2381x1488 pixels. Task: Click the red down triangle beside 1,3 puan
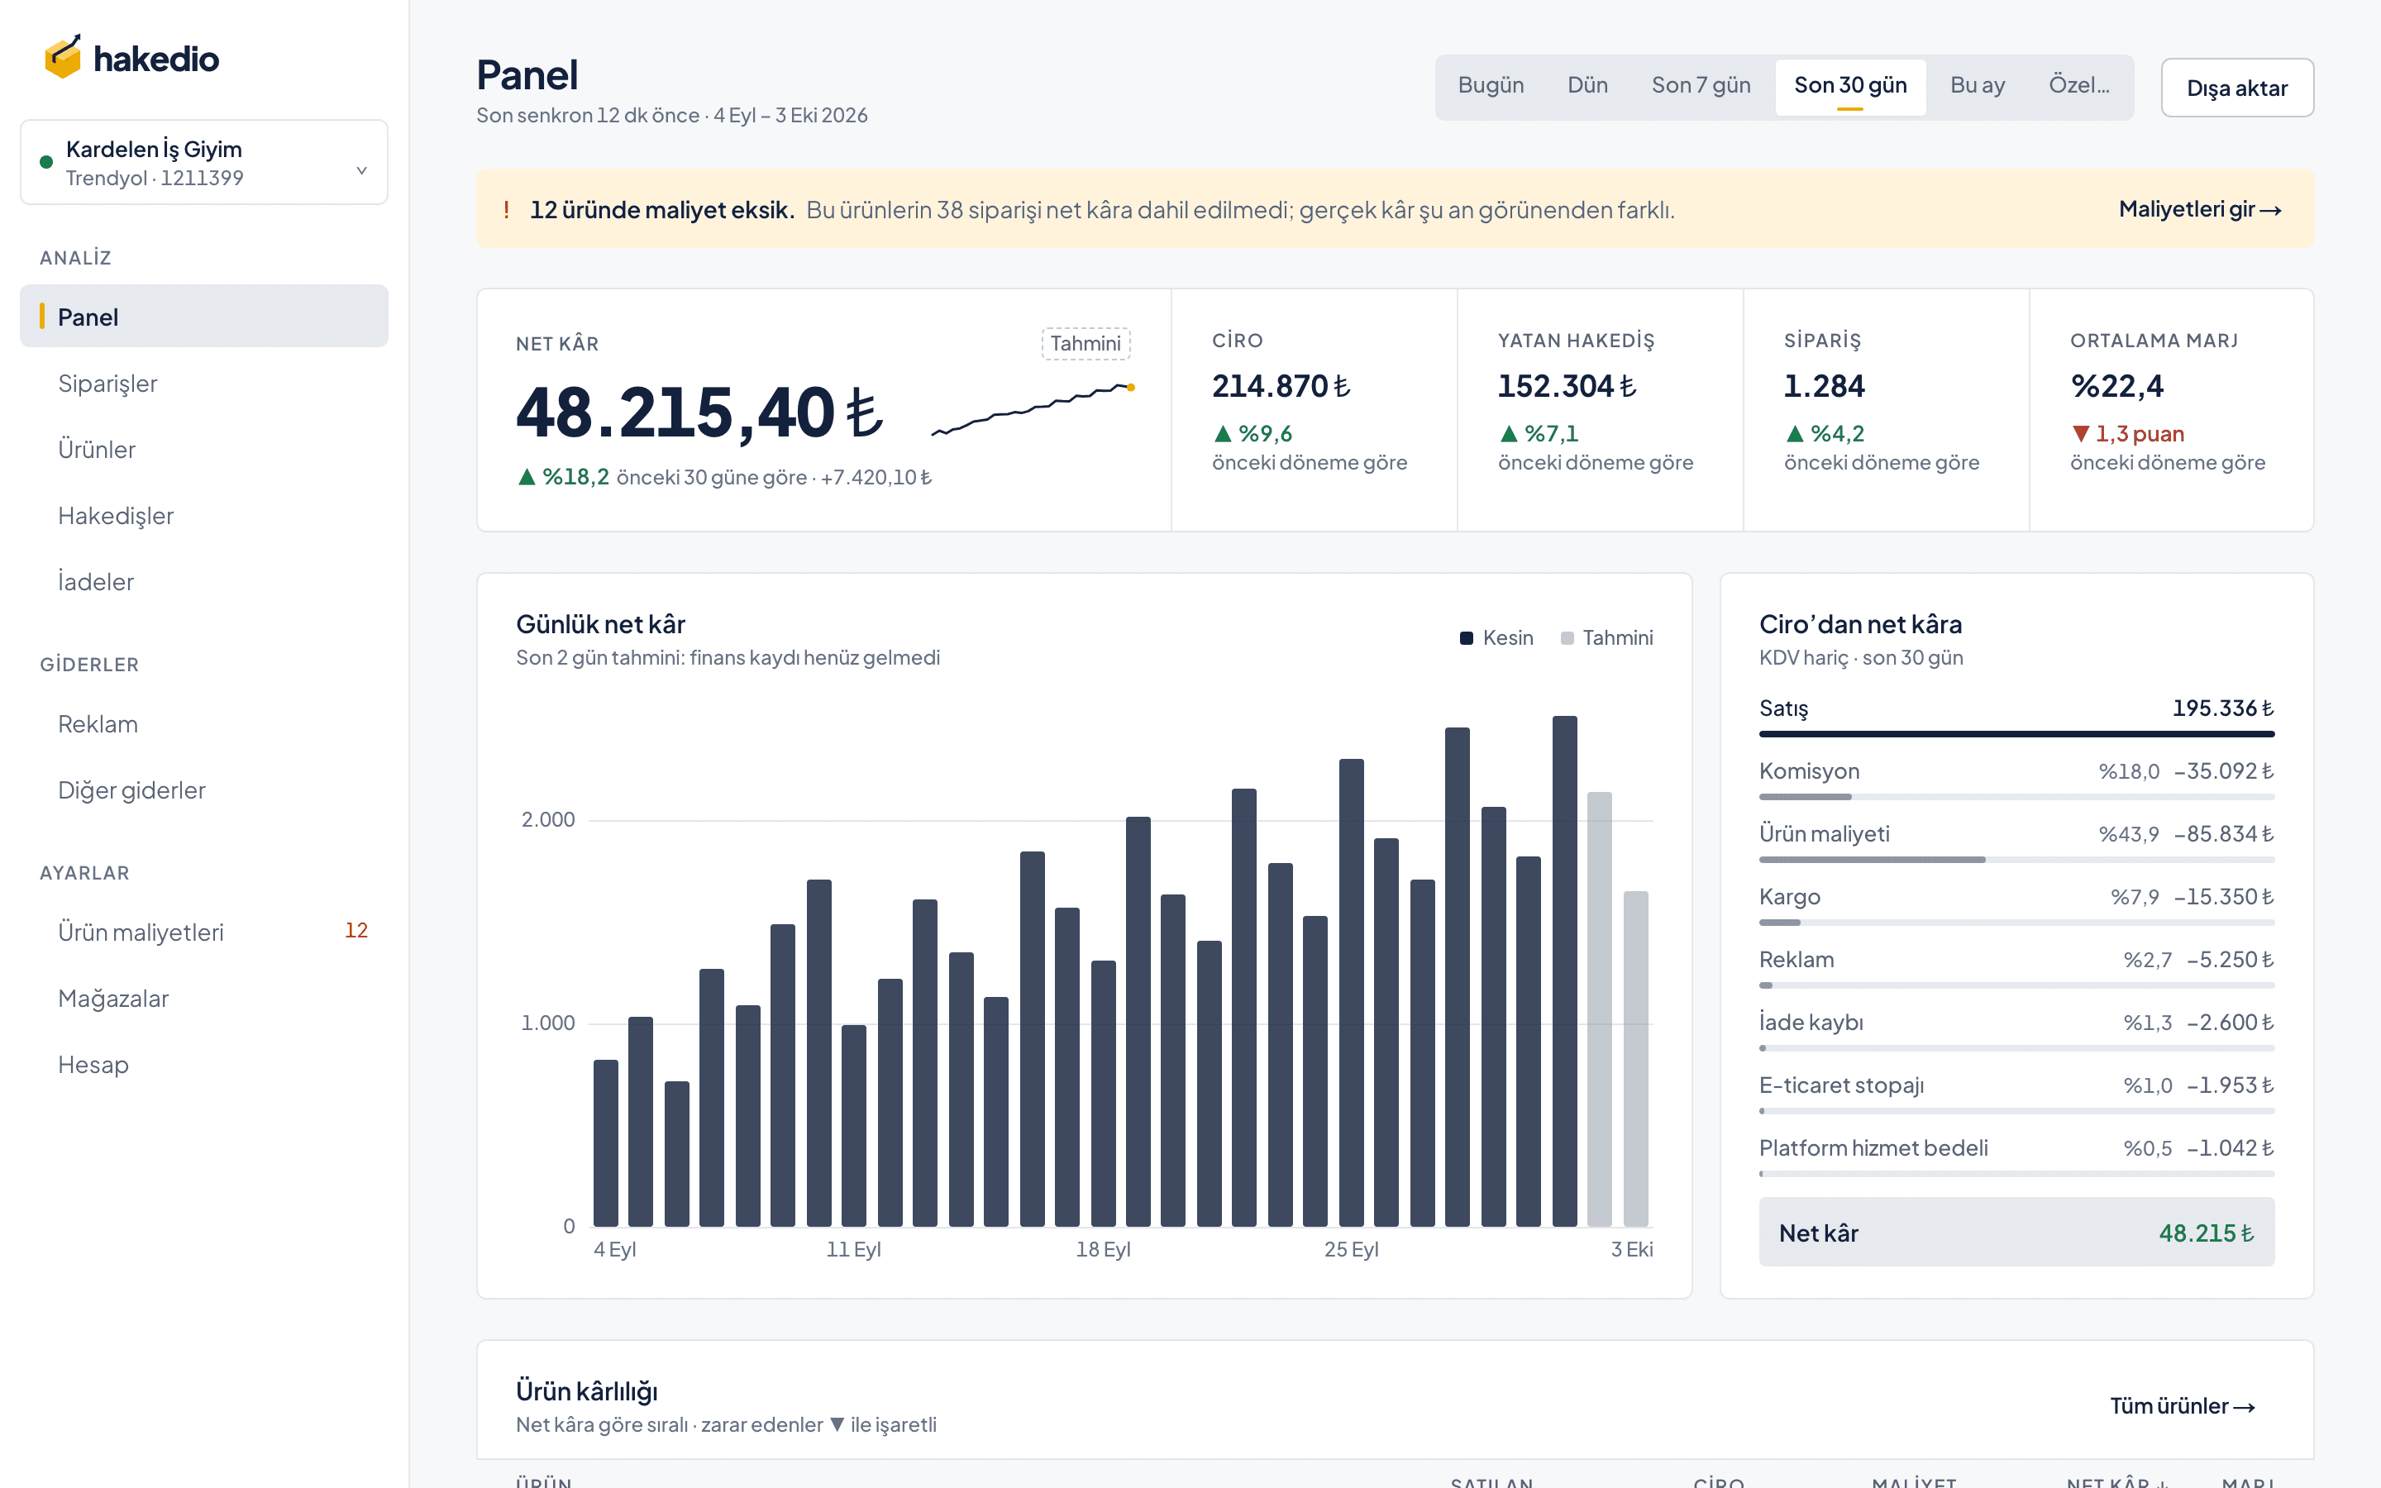(x=2081, y=434)
